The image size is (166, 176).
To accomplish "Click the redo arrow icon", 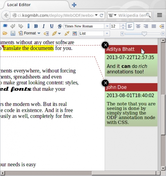I will tap(21, 26).
